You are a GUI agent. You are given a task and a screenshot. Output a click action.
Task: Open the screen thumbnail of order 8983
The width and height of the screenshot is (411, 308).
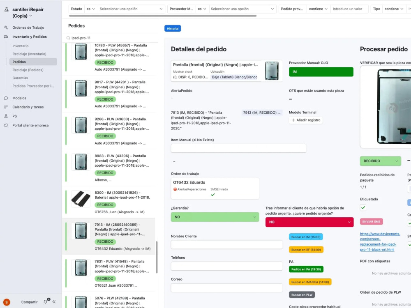click(x=81, y=162)
